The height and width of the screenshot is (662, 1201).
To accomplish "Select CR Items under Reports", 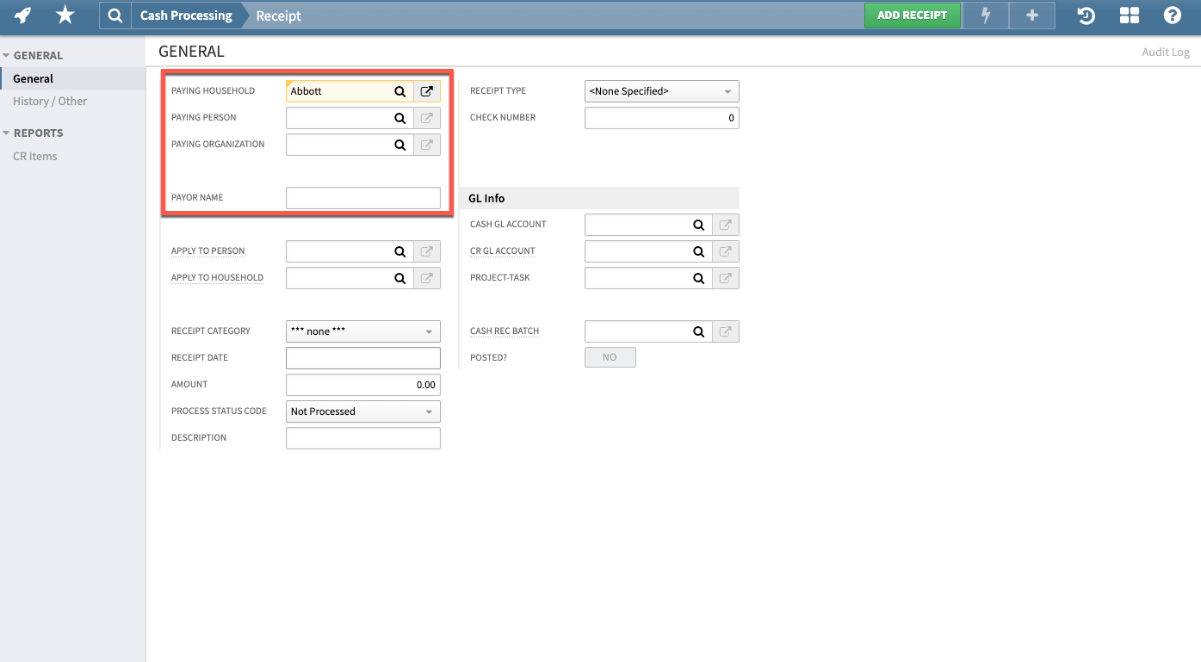I will pyautogui.click(x=34, y=156).
